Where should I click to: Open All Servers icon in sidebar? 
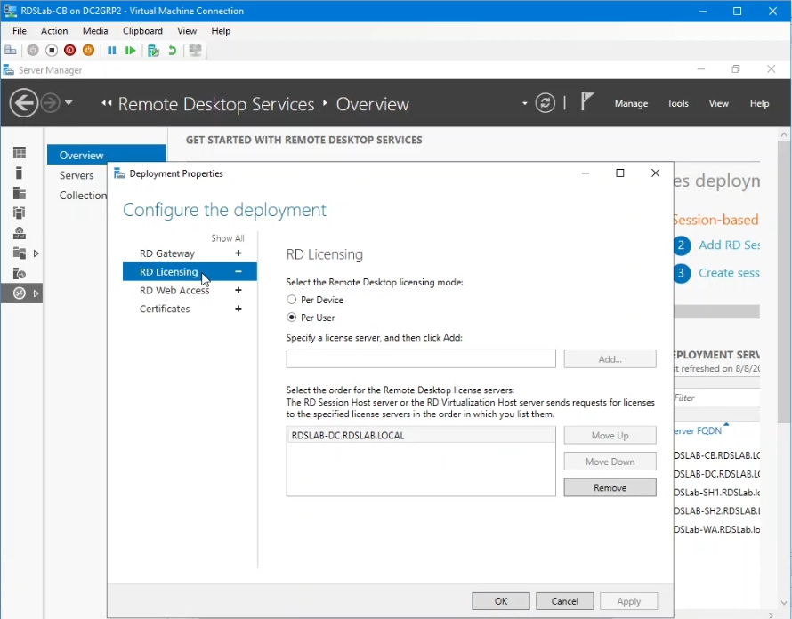tap(20, 193)
